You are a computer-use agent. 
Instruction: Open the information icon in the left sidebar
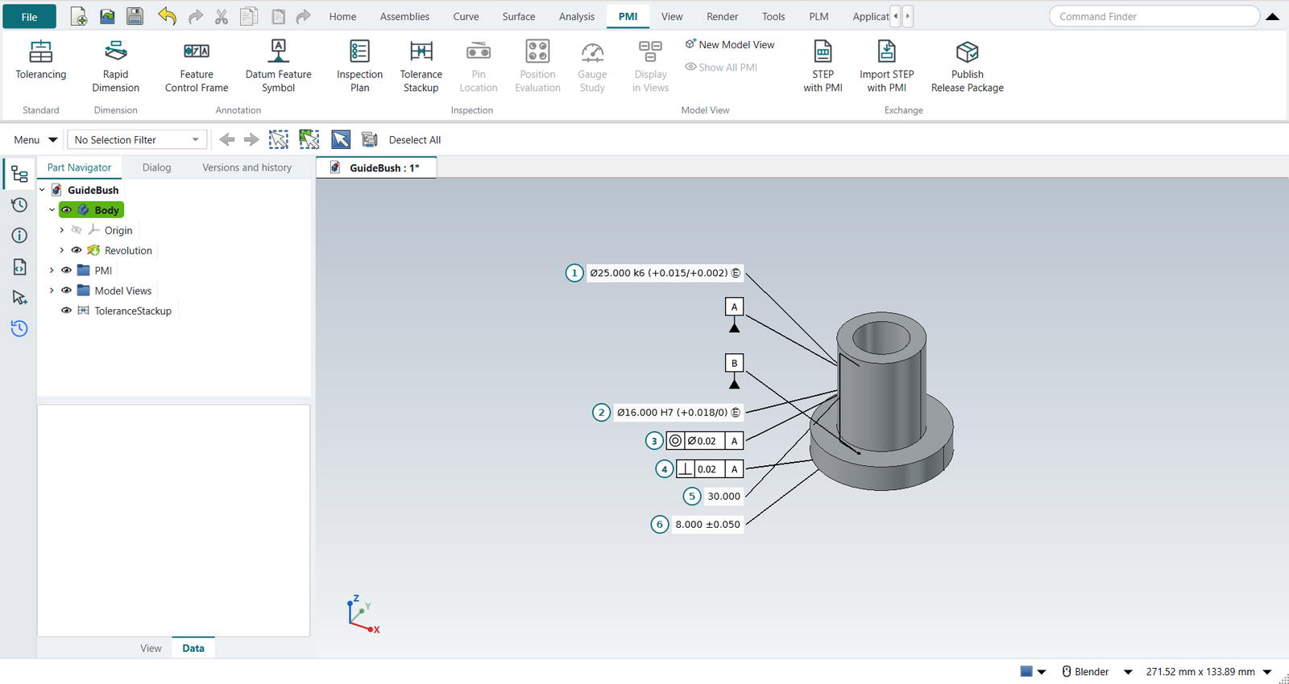click(19, 236)
